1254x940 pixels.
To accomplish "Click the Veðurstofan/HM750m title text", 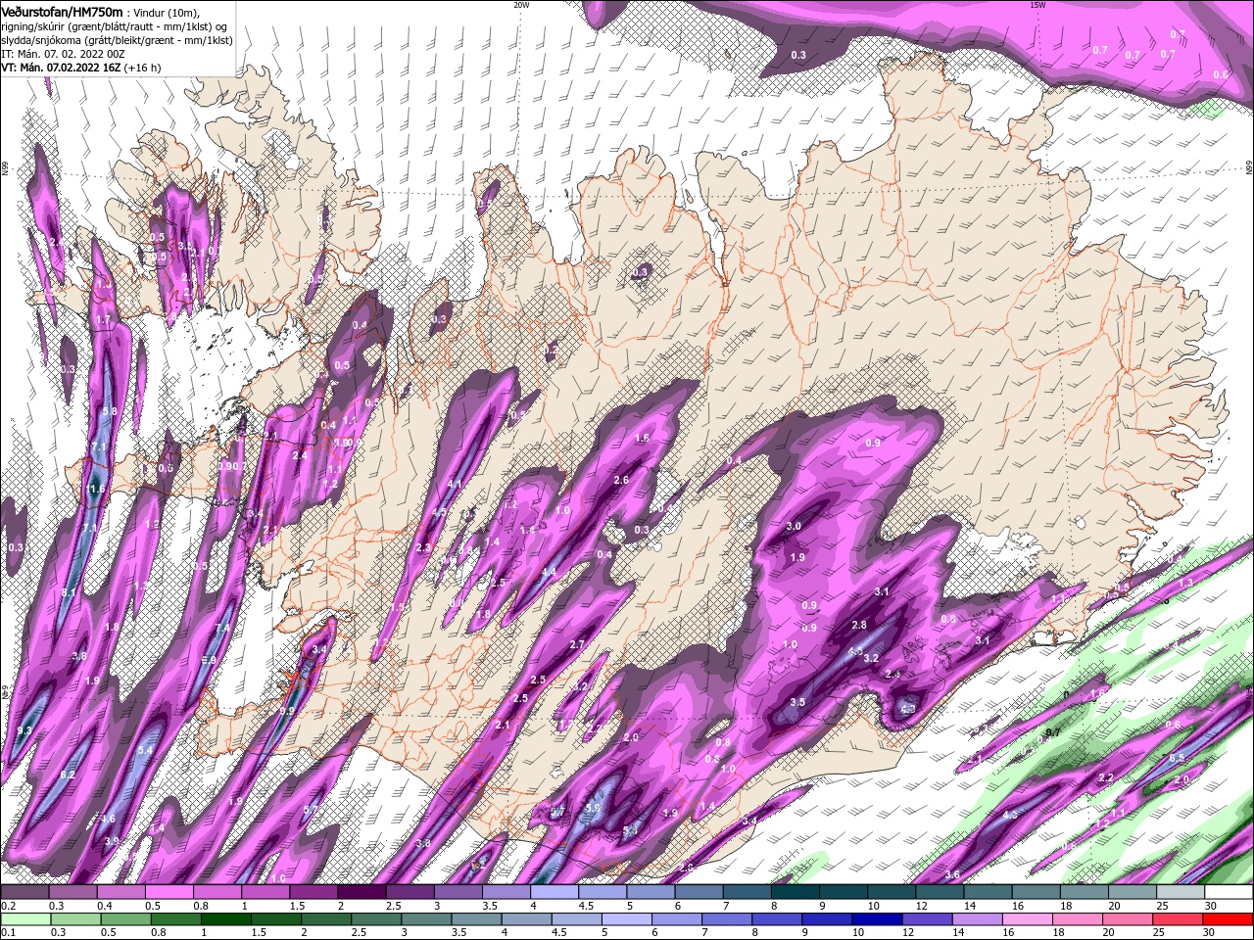I will pyautogui.click(x=62, y=11).
